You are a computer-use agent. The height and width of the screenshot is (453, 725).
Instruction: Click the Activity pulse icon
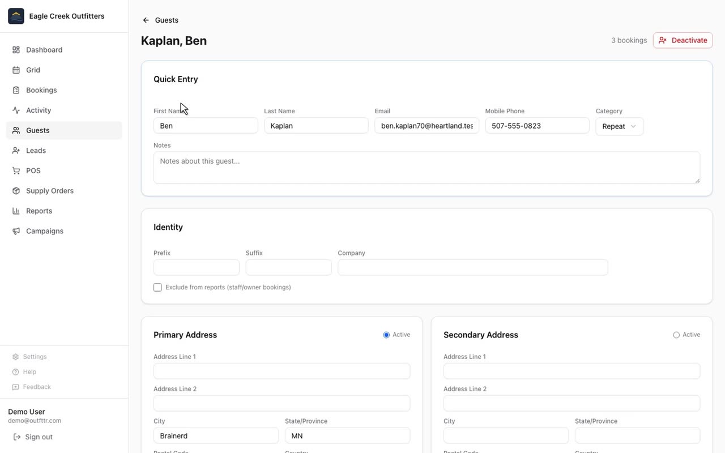coord(16,110)
